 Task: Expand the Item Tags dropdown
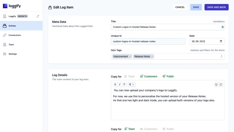point(221,56)
